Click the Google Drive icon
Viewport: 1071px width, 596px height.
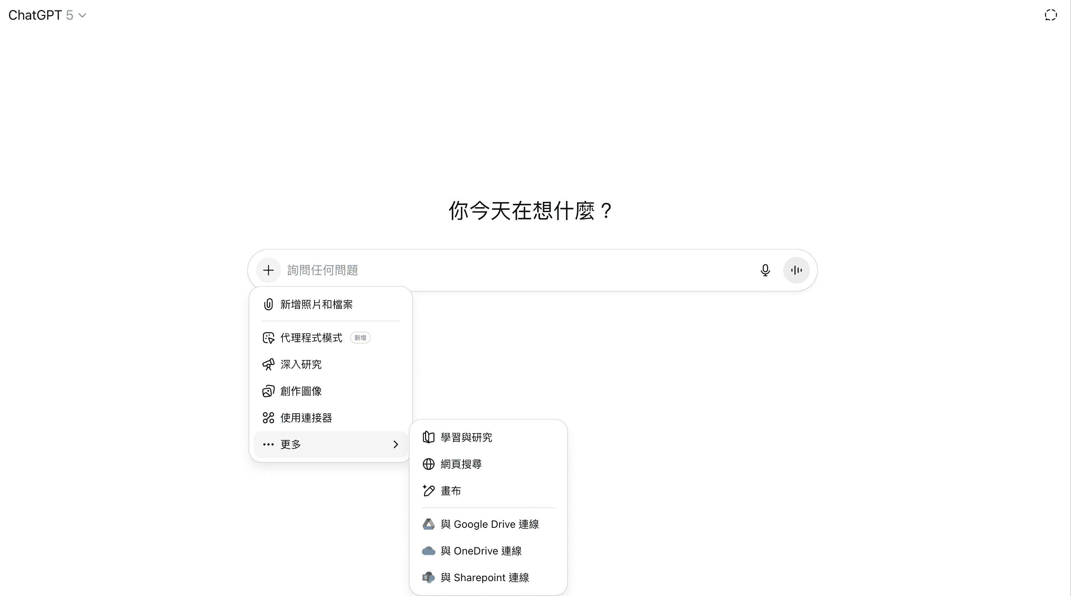coord(428,524)
